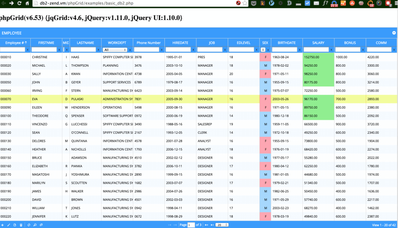This screenshot has width=398, height=228.
Task: Click the edit selected row pencil icon
Action: 9,225
